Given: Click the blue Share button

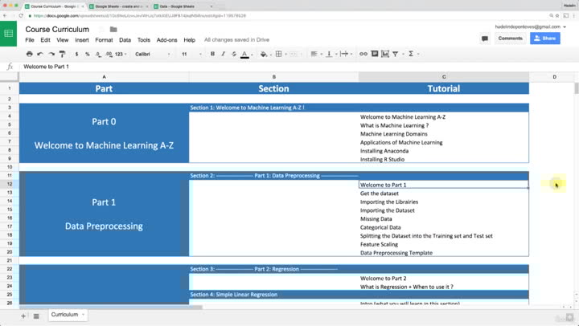Looking at the screenshot, I should (545, 39).
